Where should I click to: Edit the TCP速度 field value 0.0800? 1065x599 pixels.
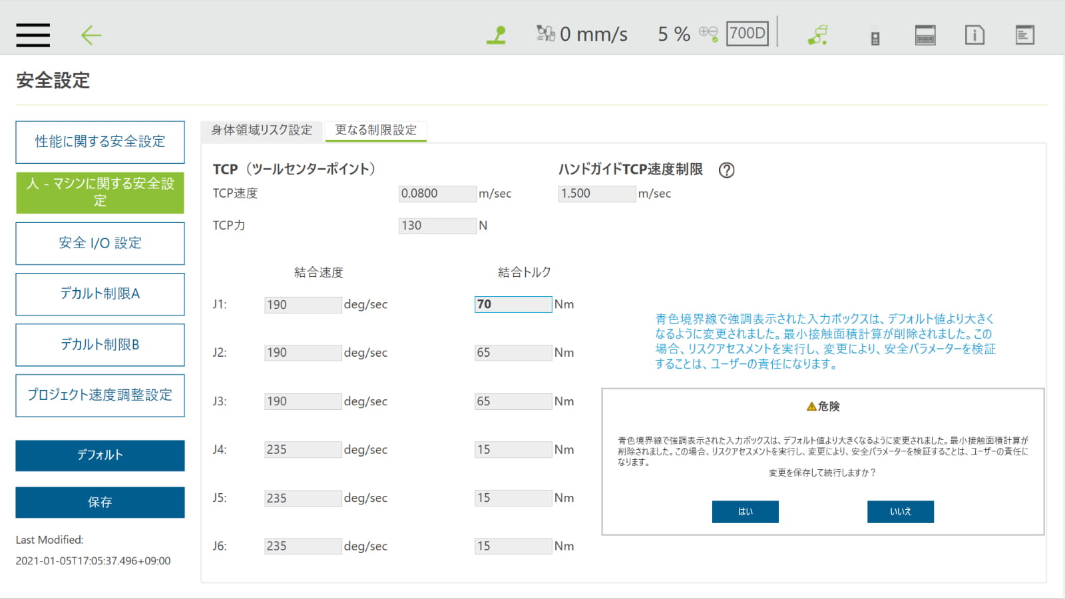click(x=437, y=194)
